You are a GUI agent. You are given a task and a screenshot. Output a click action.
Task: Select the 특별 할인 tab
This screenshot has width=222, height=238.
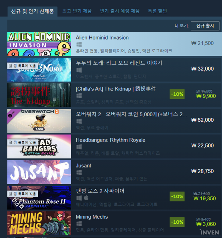click(x=157, y=11)
